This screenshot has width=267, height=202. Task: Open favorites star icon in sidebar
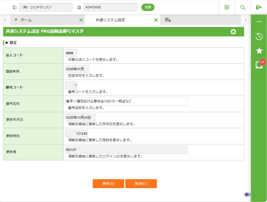[x=259, y=51]
